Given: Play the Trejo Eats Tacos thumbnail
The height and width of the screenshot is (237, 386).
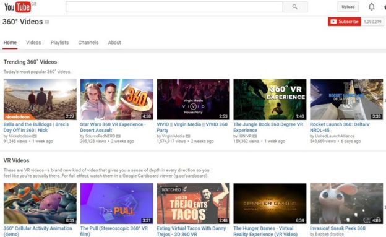Looking at the screenshot, I should point(193,204).
